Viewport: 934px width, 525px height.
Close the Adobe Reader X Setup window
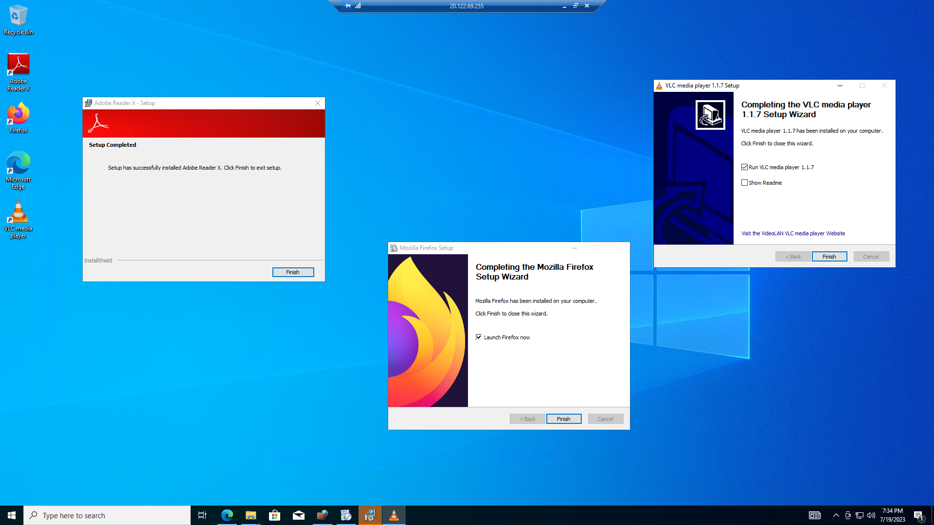pyautogui.click(x=318, y=103)
